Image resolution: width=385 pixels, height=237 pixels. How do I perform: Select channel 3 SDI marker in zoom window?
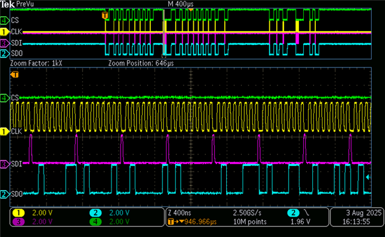[4, 164]
